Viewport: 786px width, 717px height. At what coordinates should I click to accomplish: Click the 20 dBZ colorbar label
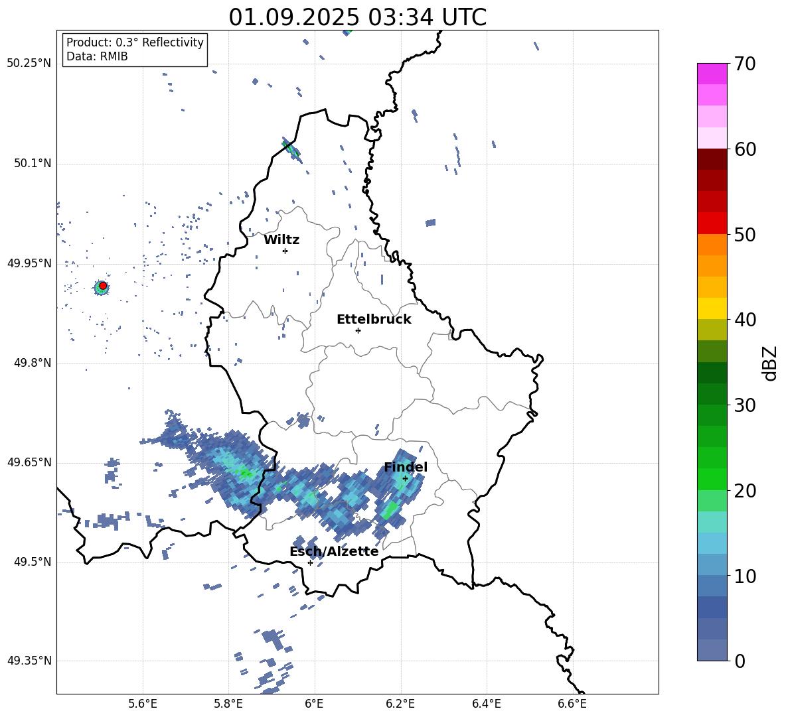click(x=745, y=491)
